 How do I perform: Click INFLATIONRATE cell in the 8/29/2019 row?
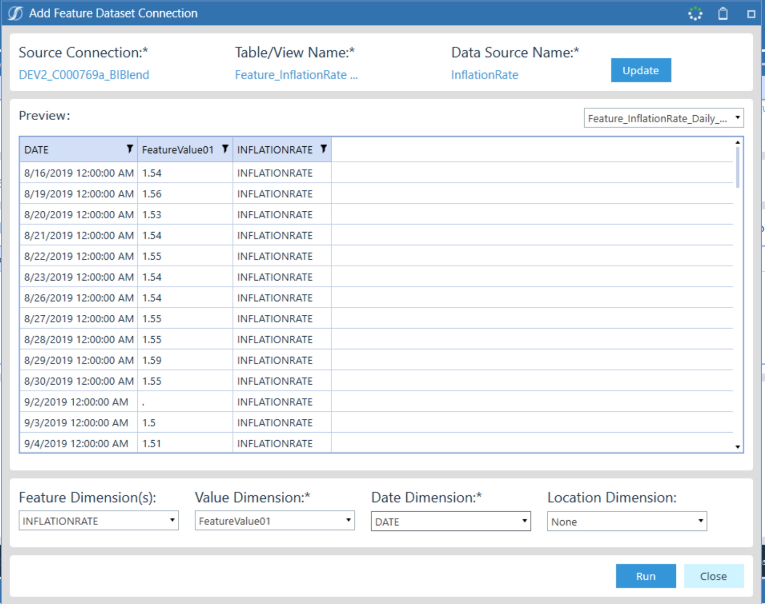coord(282,360)
